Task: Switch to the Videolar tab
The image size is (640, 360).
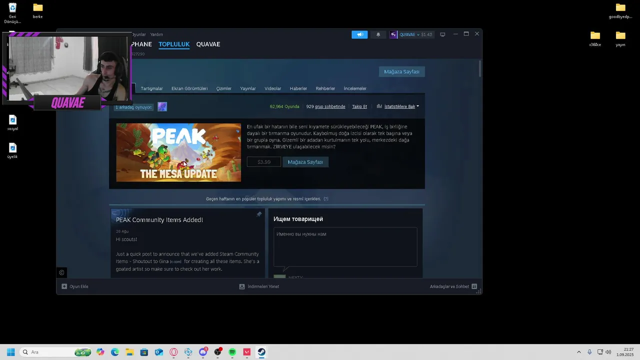Action: coord(273,88)
